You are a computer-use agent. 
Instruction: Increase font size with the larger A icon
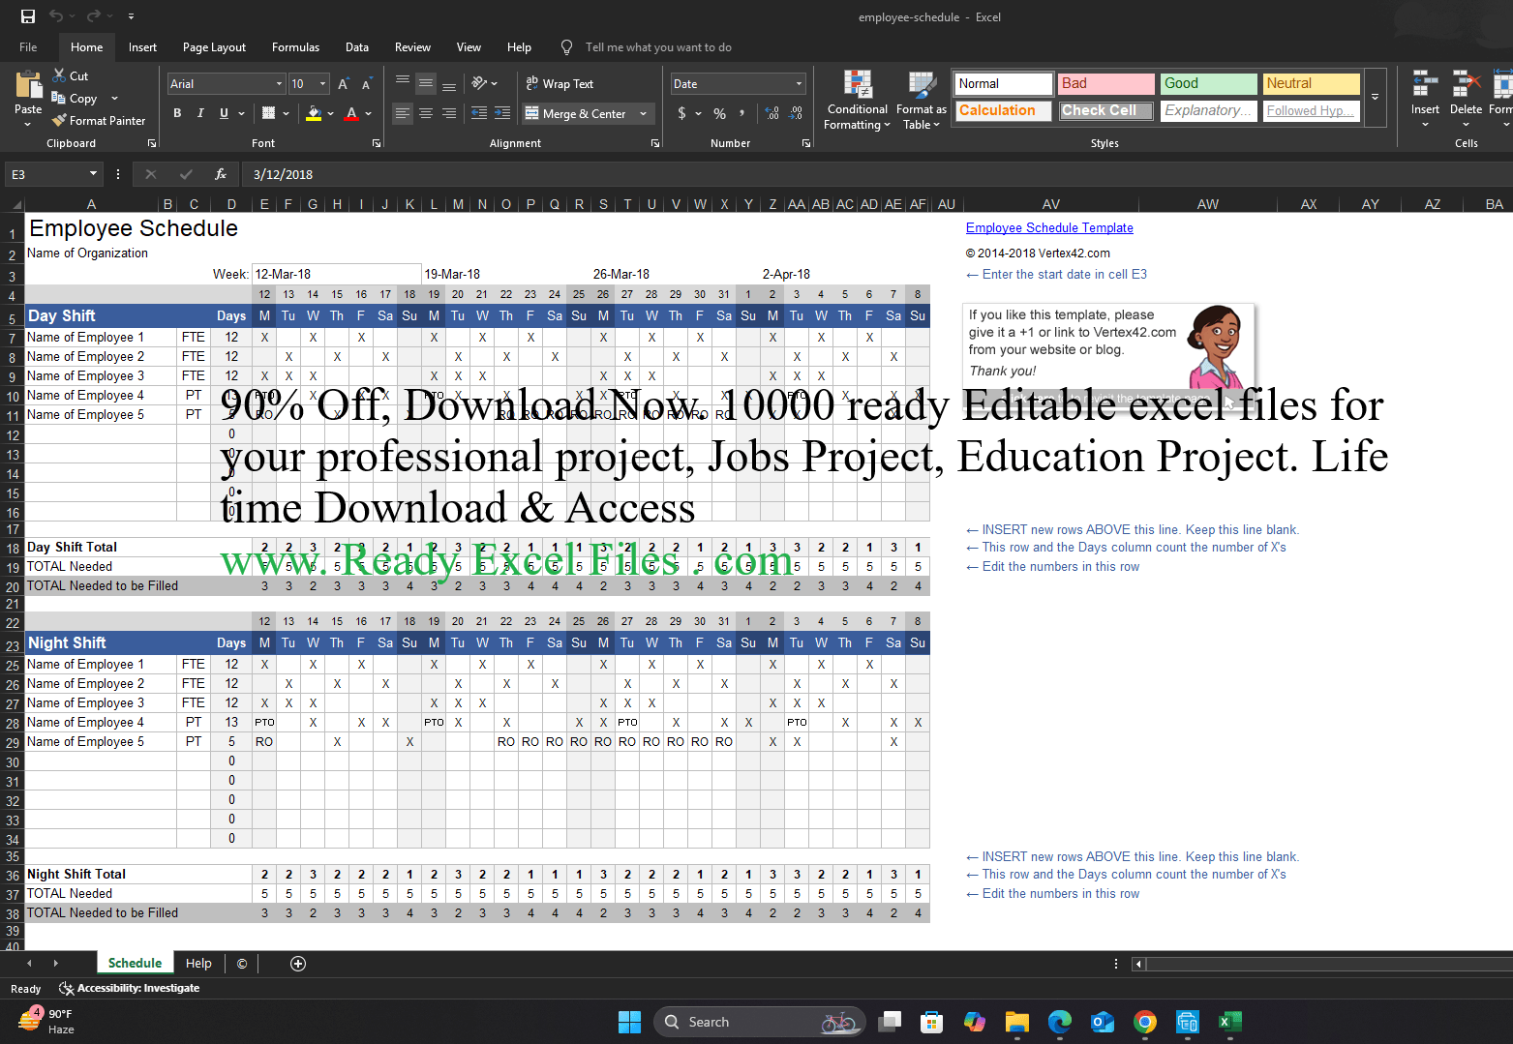(344, 84)
